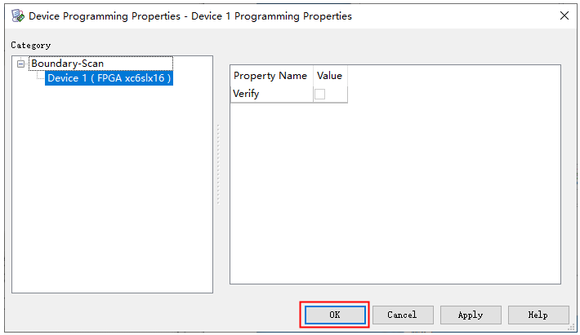Click empty area of the properties table panel
580x335 pixels.
(x=395, y=196)
